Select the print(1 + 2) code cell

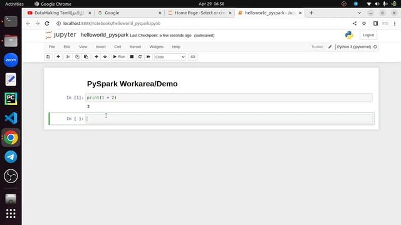tap(229, 97)
